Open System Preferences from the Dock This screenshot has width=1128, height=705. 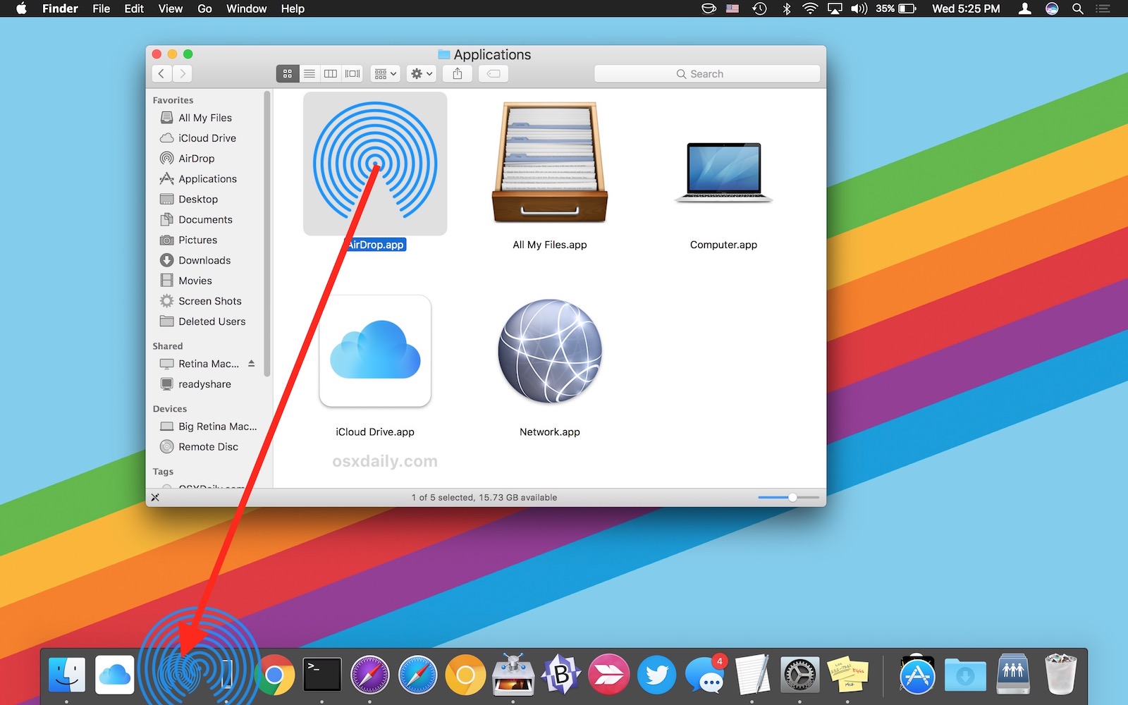[799, 675]
